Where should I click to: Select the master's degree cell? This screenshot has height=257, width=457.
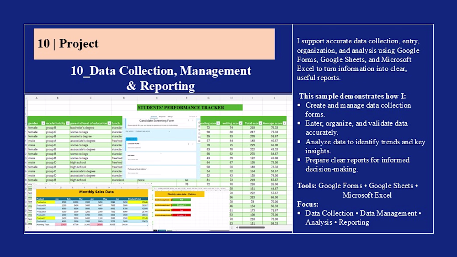(90, 136)
